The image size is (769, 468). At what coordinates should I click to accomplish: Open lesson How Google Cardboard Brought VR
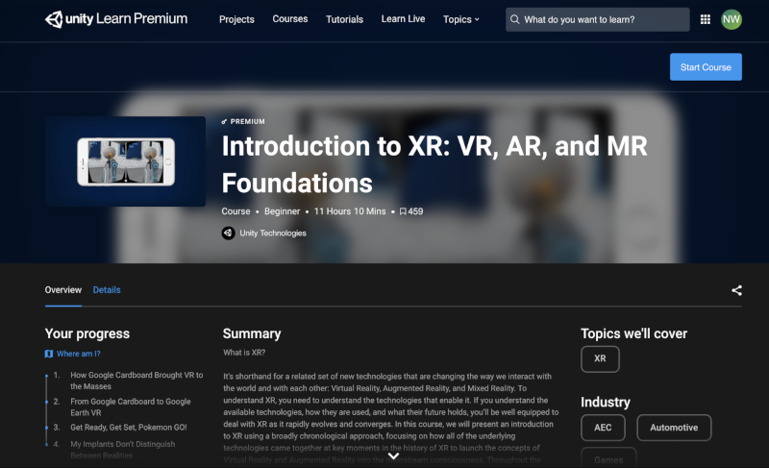click(x=136, y=381)
